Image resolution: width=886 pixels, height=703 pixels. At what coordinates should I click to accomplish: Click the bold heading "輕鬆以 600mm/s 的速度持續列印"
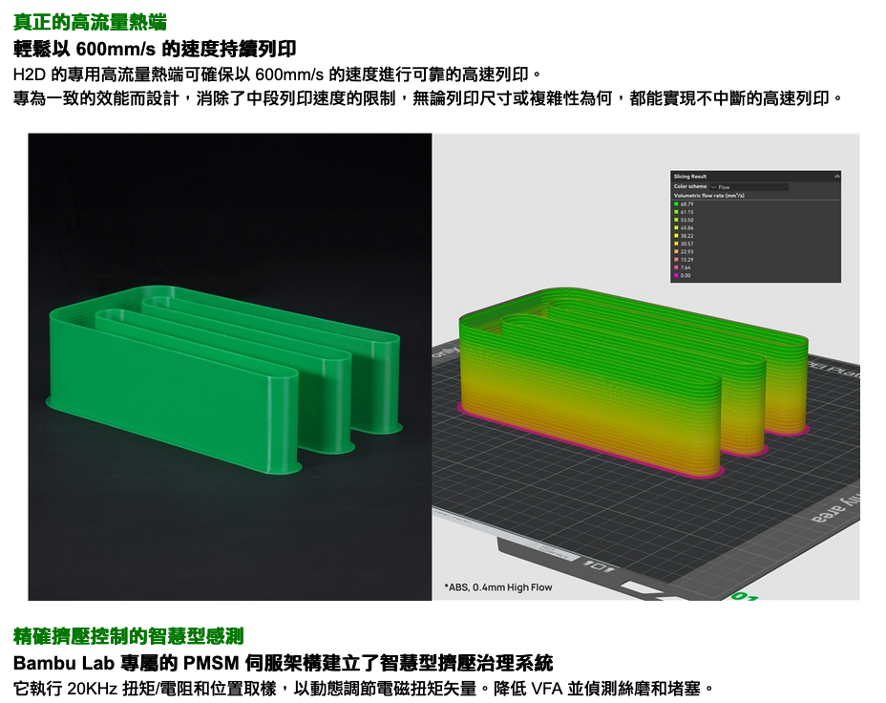coord(155,49)
